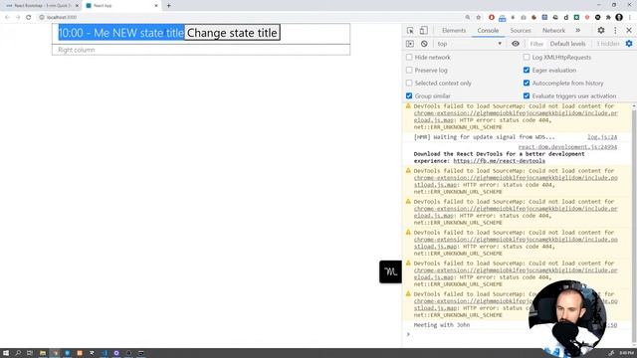
Task: Toggle live expression eye icon
Action: point(516,44)
